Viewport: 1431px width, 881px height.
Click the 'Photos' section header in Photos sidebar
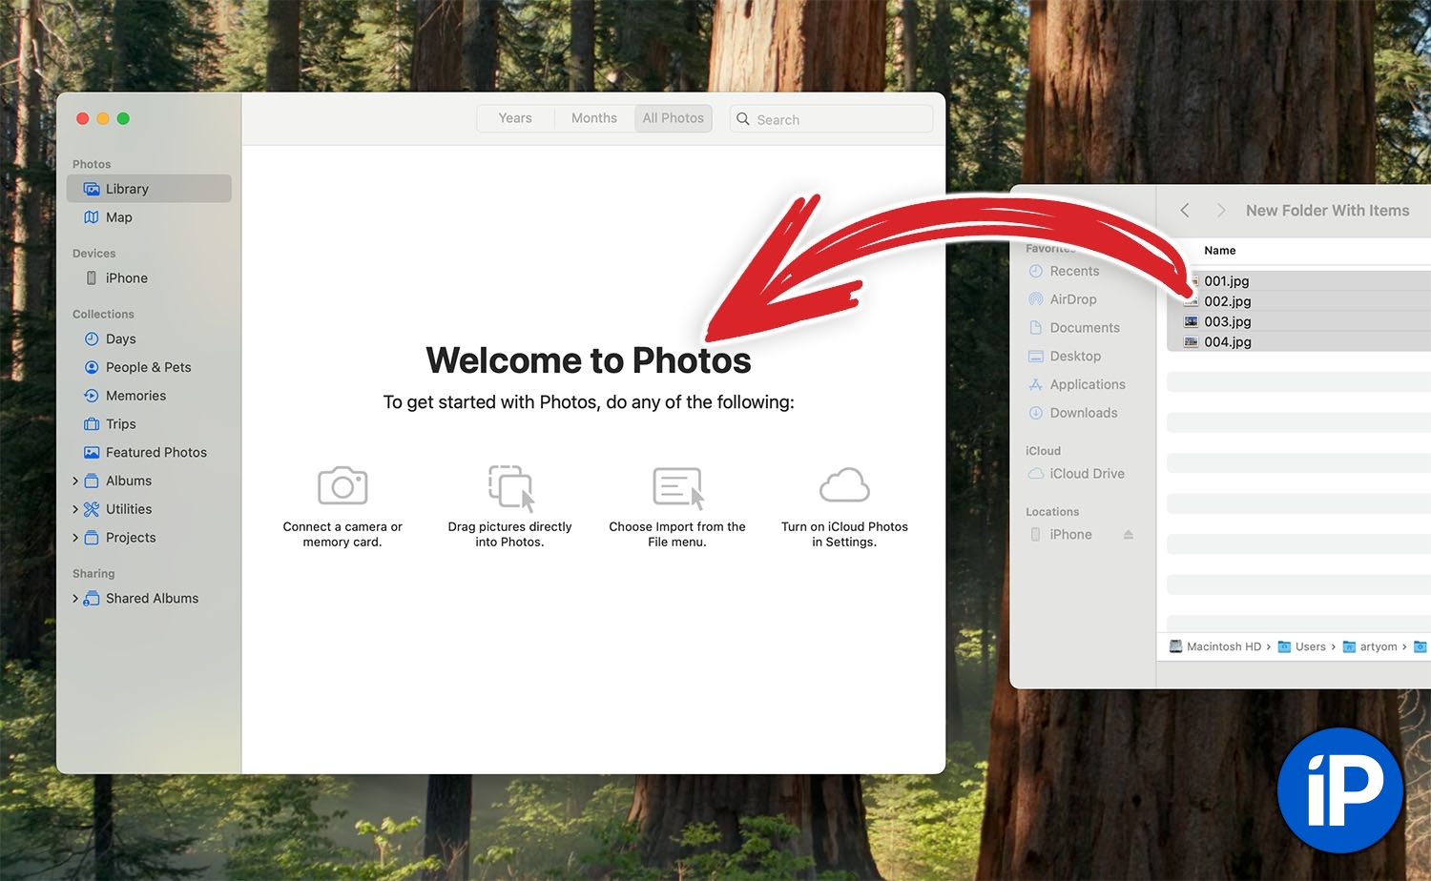92,164
